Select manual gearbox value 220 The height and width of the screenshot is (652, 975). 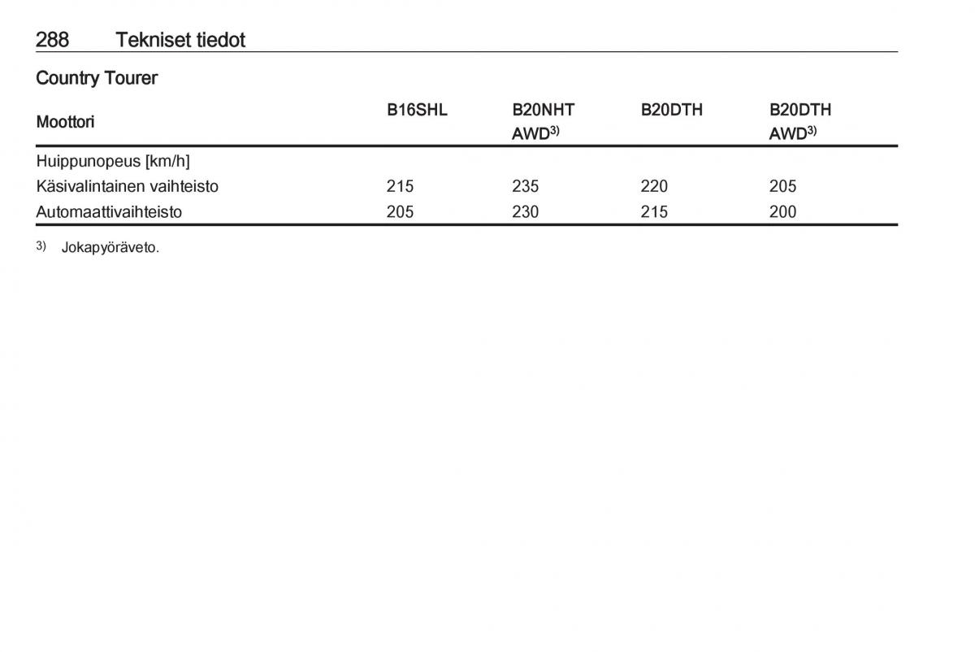pyautogui.click(x=654, y=186)
